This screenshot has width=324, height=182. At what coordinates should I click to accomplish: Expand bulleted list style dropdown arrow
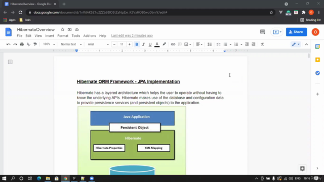click(x=230, y=44)
